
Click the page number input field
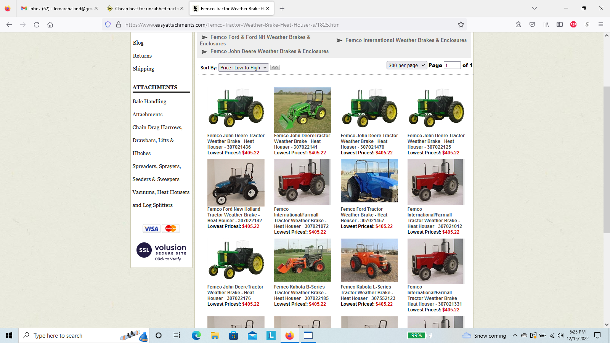tap(452, 65)
